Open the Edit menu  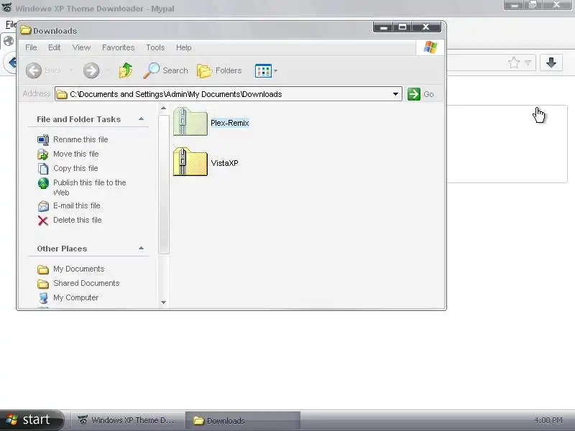pyautogui.click(x=55, y=47)
